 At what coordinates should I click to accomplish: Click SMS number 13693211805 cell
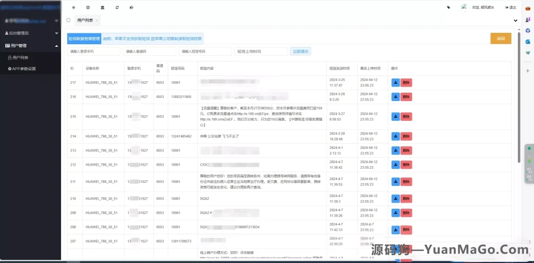tap(181, 97)
